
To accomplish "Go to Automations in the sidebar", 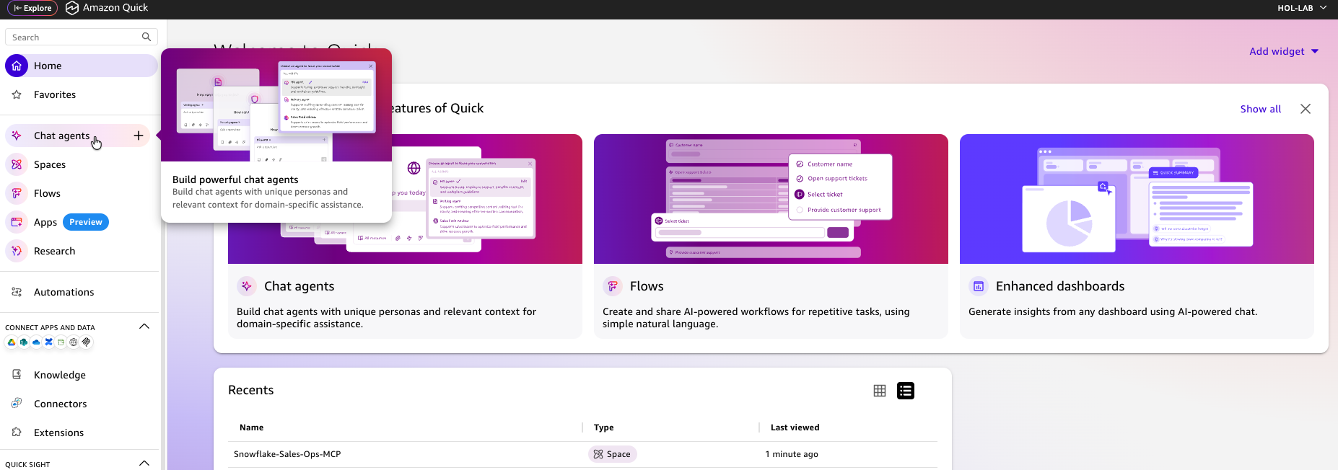I will tap(64, 292).
